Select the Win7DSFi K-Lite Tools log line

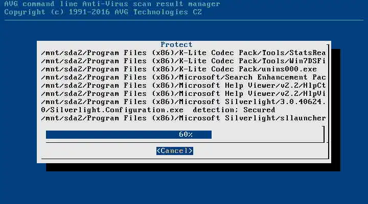[x=183, y=61]
